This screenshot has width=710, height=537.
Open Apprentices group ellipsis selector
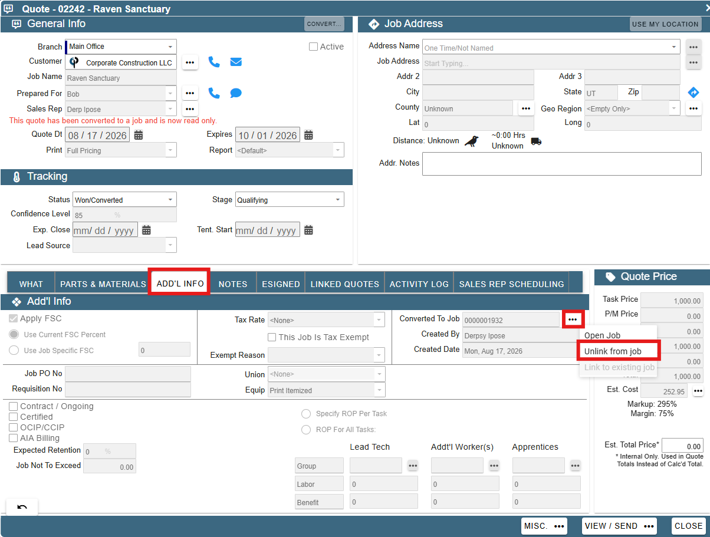pyautogui.click(x=576, y=466)
